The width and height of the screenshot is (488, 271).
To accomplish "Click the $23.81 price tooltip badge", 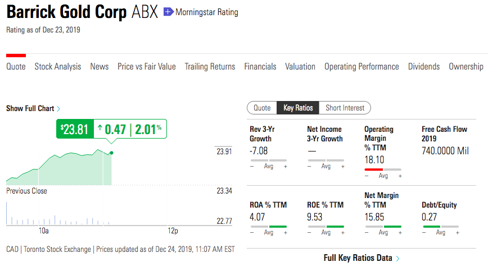I will [75, 130].
